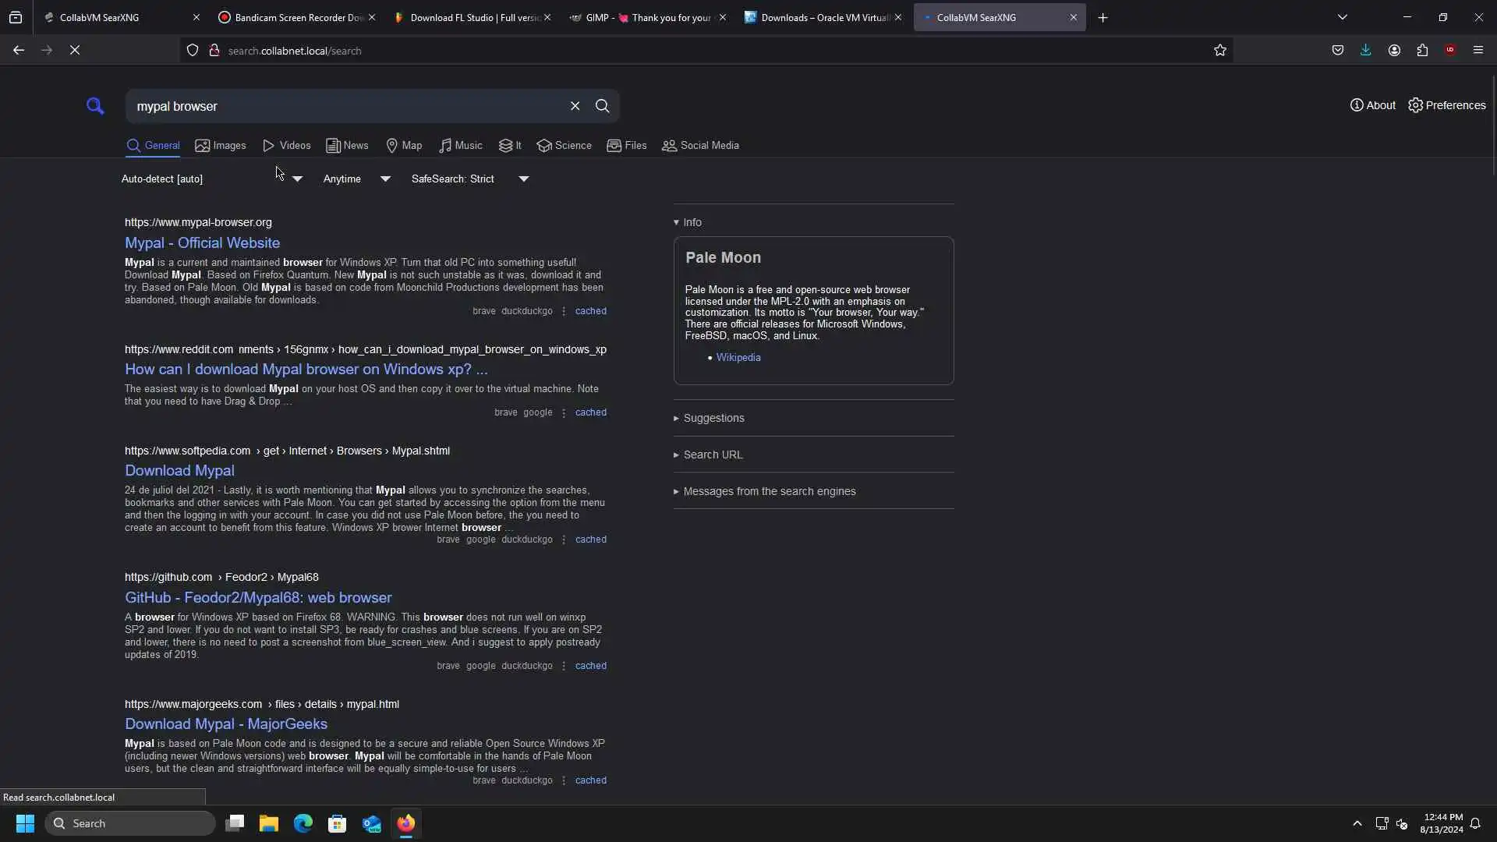Image resolution: width=1497 pixels, height=842 pixels.
Task: Open File Explorer from taskbar
Action: point(269,823)
